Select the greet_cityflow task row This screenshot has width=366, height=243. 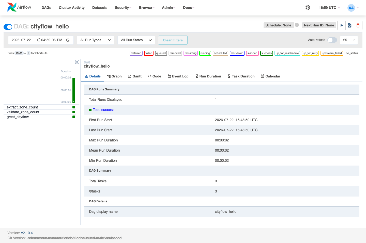pos(39,117)
